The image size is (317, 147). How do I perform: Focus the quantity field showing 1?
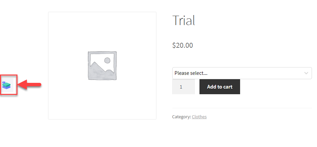[x=183, y=87]
